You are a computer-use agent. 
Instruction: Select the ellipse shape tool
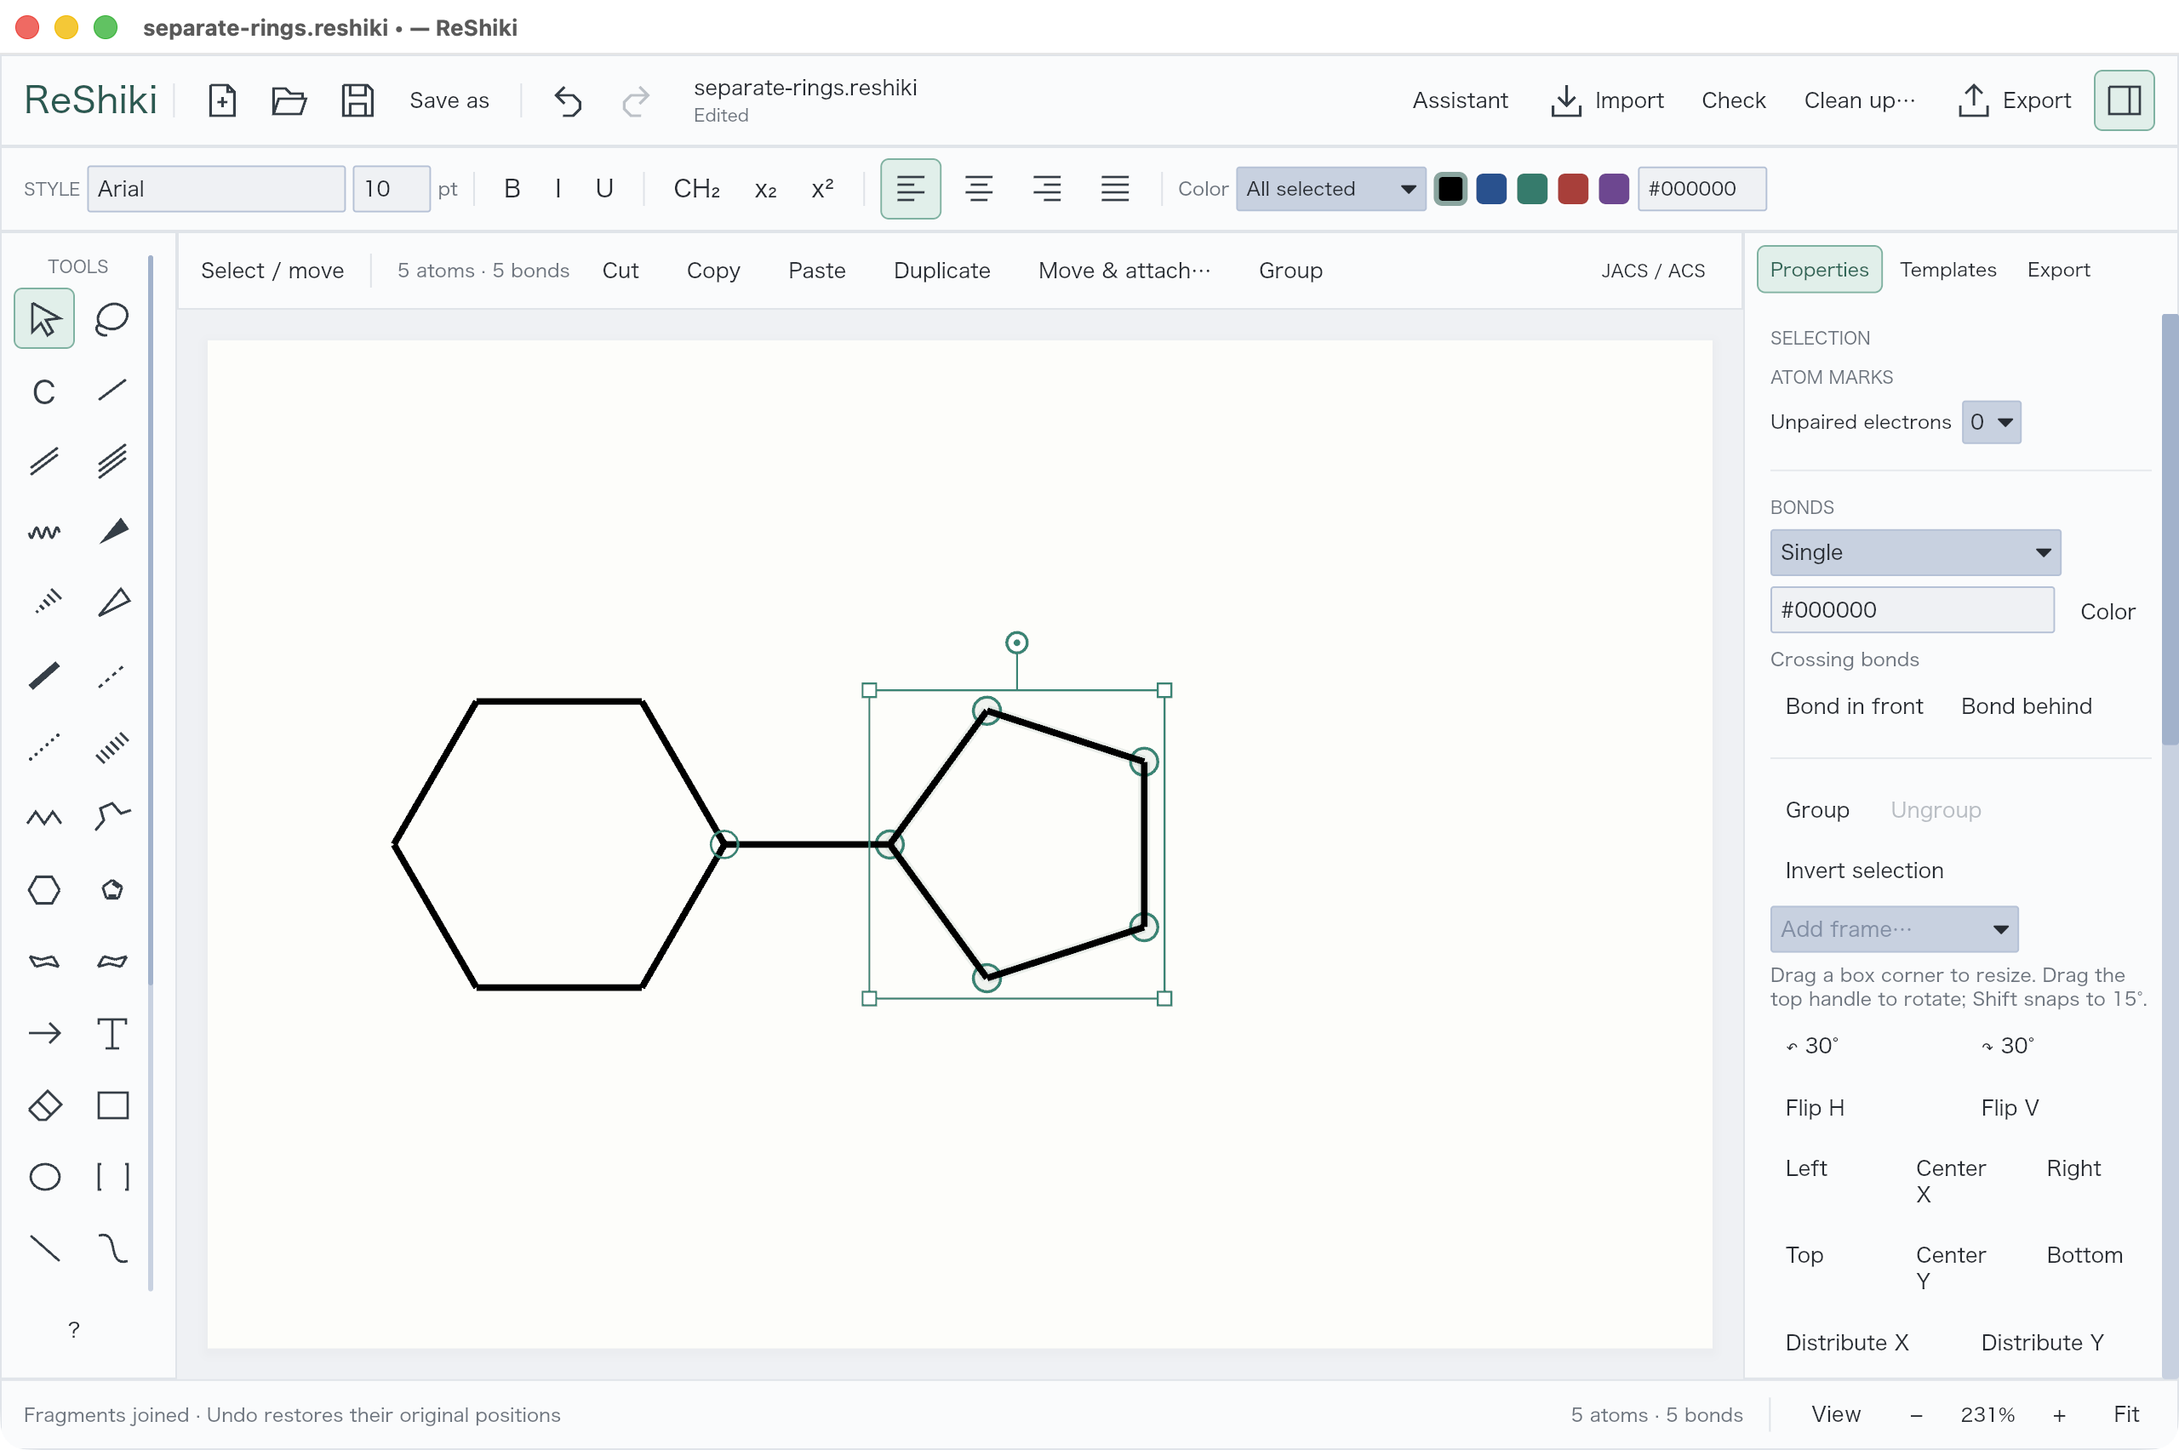(x=43, y=1176)
